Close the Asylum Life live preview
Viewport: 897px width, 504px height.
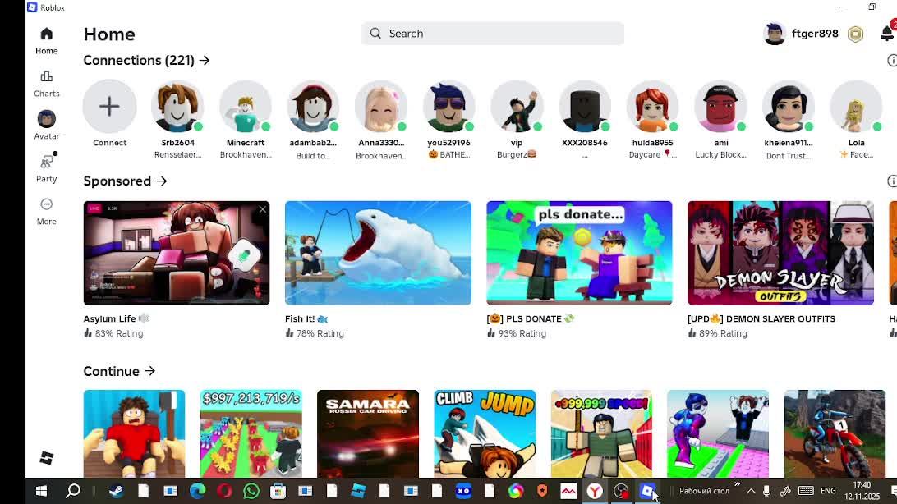(x=263, y=209)
